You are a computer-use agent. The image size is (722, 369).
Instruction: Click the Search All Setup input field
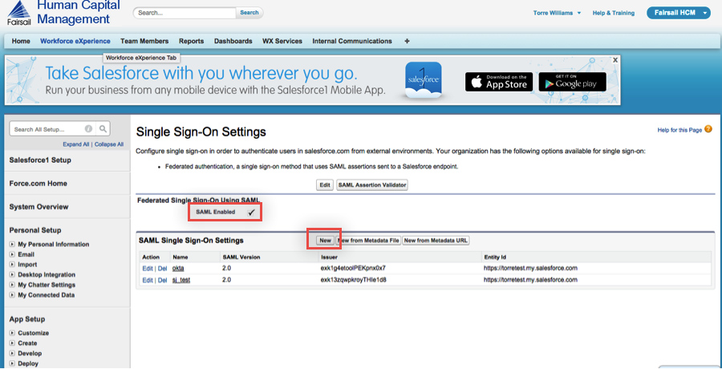48,129
